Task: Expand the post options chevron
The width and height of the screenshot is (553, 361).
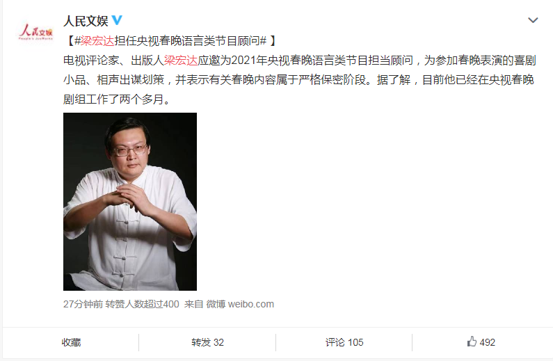Action: tap(533, 20)
